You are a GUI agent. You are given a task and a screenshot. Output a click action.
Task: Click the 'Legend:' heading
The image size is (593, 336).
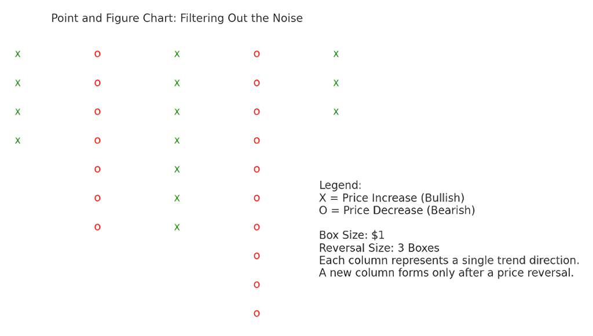coord(341,185)
